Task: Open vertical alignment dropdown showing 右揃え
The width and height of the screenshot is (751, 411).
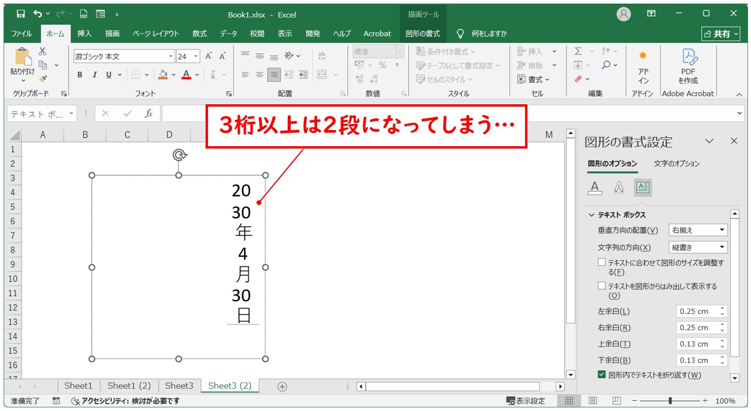Action: click(698, 230)
